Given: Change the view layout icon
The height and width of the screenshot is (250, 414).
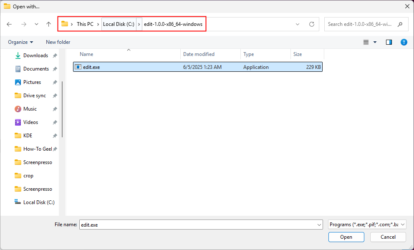Looking at the screenshot, I should coord(366,42).
